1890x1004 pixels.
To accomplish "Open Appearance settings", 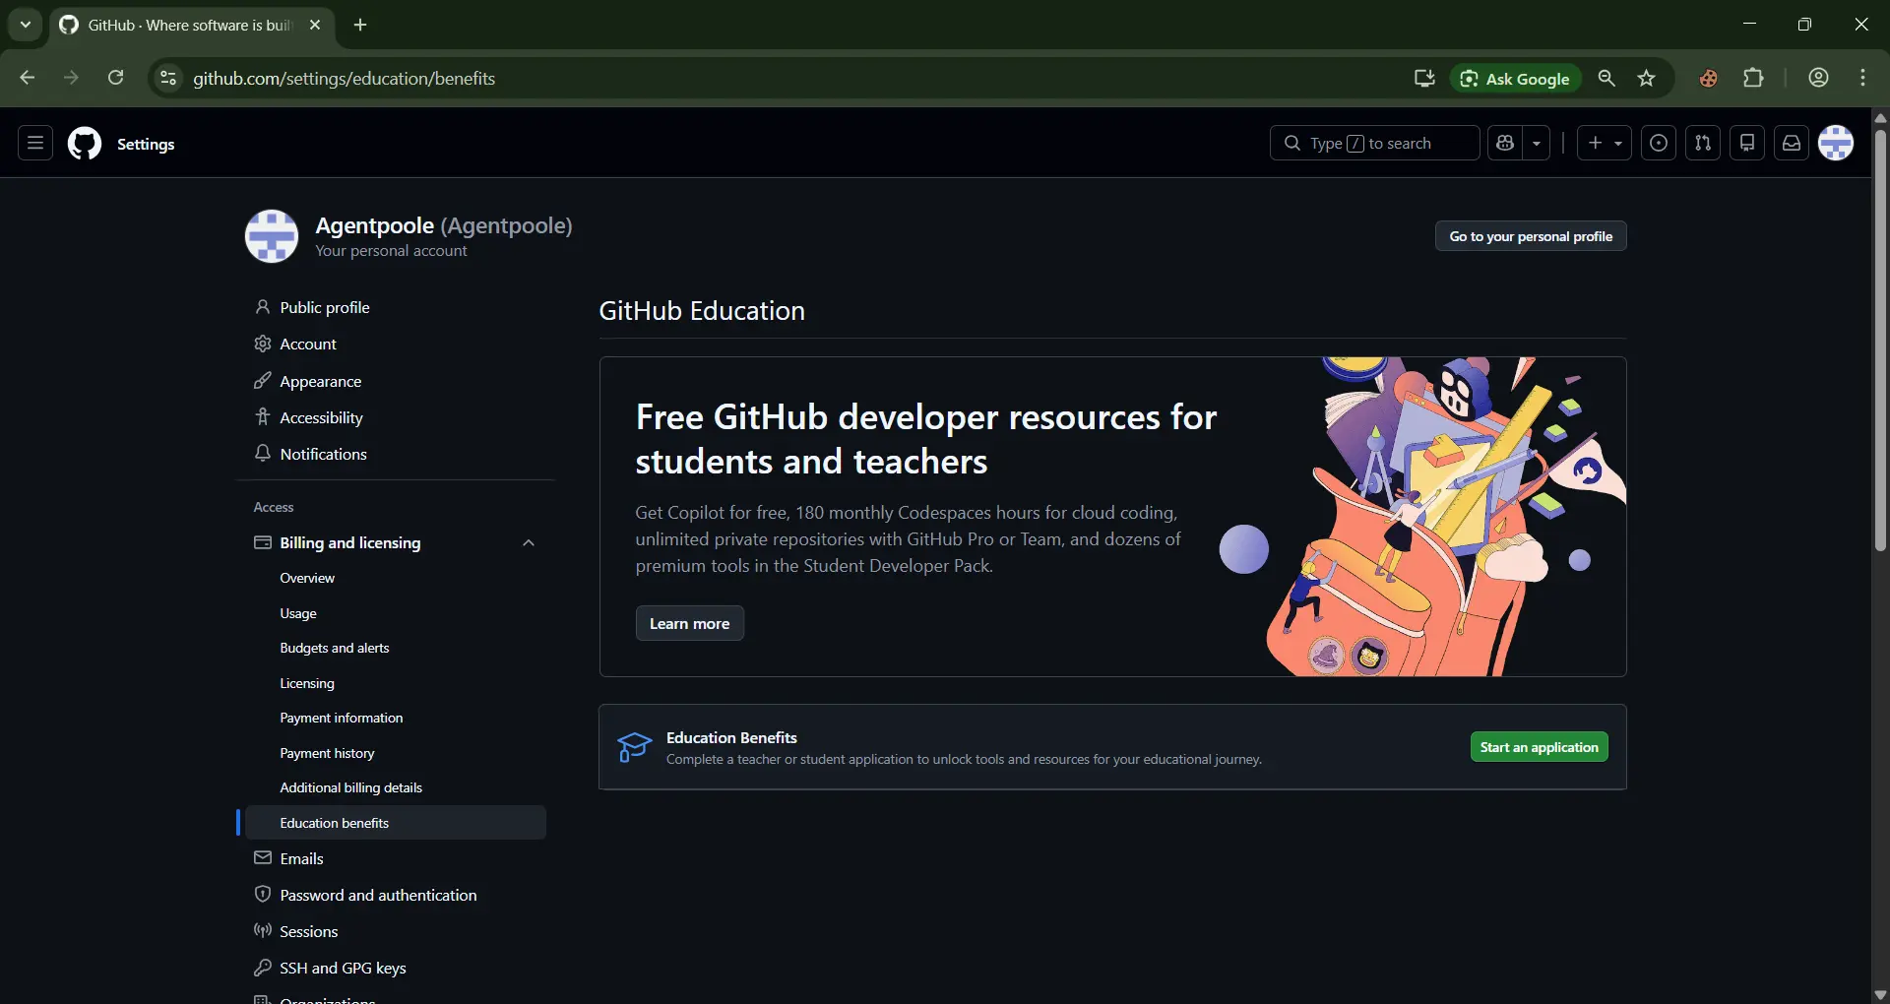I will (x=395, y=381).
